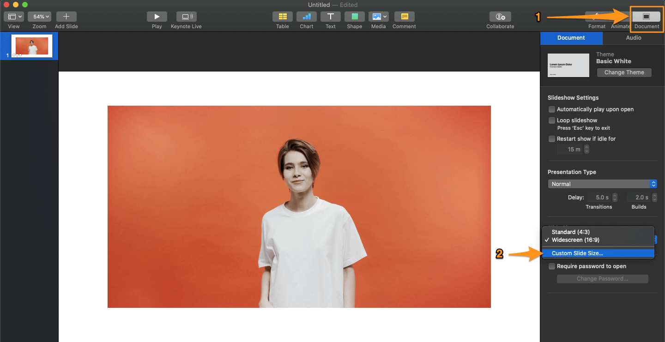Start the slideshow with Play
665x342 pixels.
coord(157,17)
